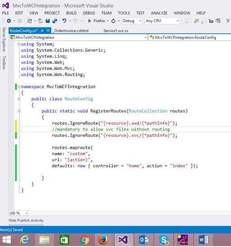Image resolution: width=231 pixels, height=247 pixels.
Task: Switch to the Service1.svc.cs tab
Action: 116,31
